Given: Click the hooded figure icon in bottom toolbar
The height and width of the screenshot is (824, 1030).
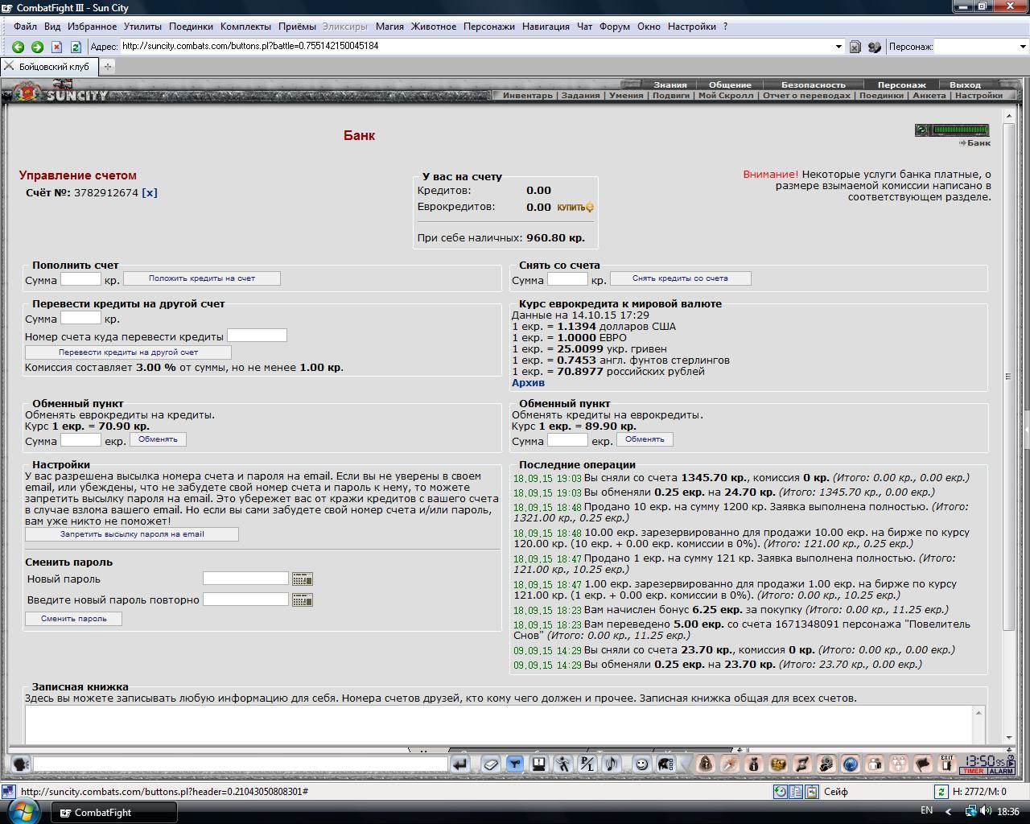Looking at the screenshot, I should point(706,764).
